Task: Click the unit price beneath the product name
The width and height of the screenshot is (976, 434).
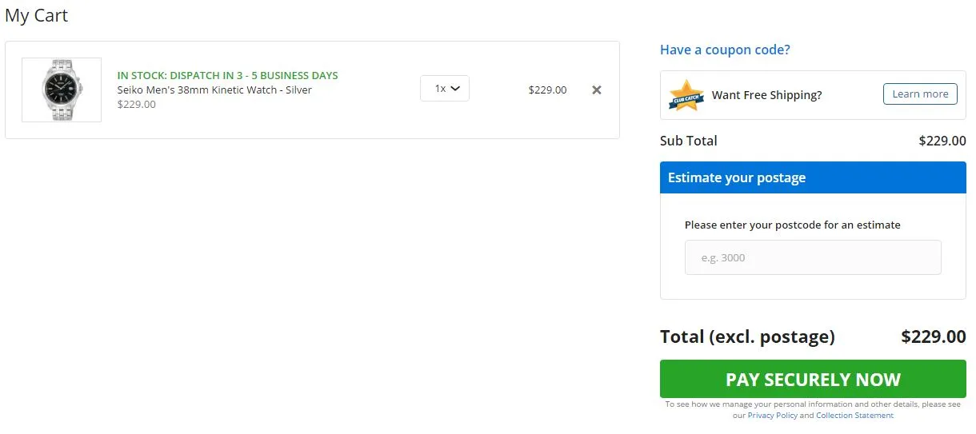Action: click(x=137, y=104)
